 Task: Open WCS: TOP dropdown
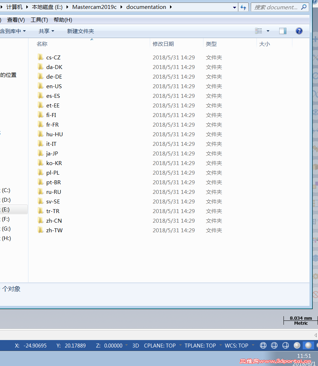coord(253,345)
